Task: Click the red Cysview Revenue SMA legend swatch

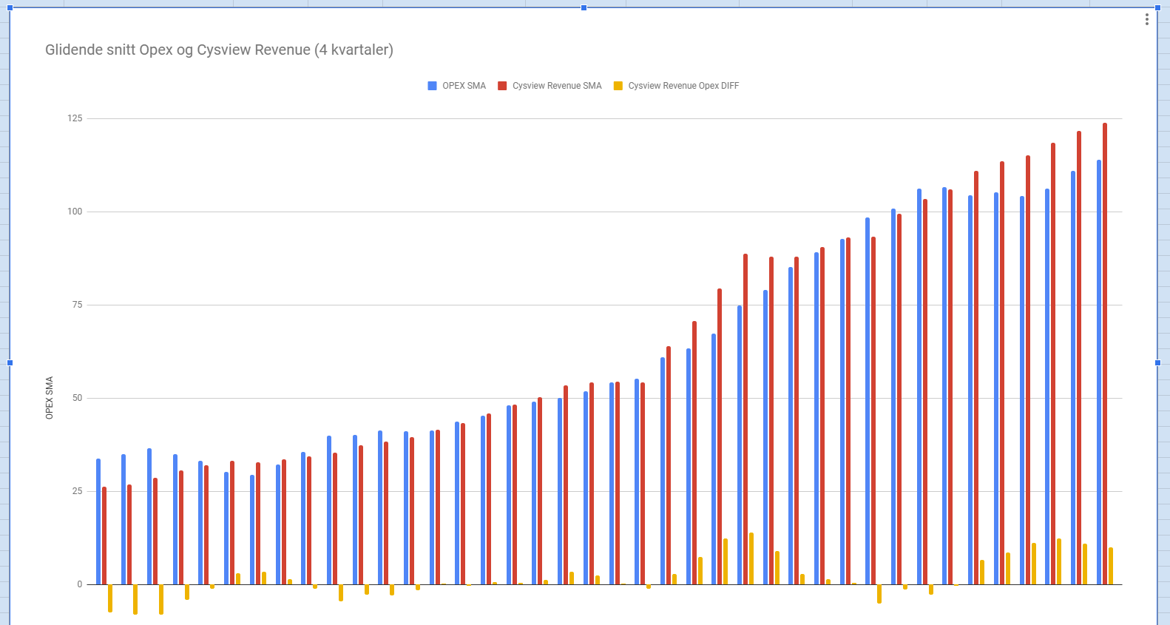Action: tap(502, 86)
